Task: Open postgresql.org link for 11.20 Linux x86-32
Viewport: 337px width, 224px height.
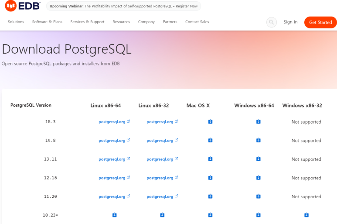Action: pos(162,196)
